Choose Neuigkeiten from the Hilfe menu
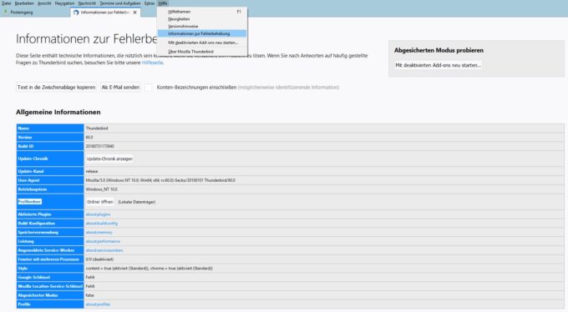The width and height of the screenshot is (568, 312). tap(202, 19)
